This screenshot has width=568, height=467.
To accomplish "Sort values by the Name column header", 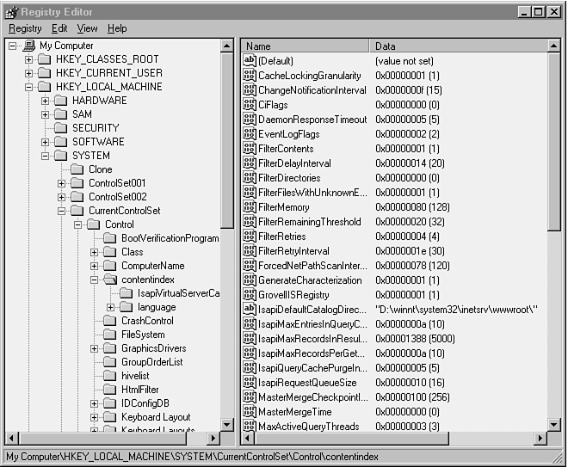I will tap(306, 46).
